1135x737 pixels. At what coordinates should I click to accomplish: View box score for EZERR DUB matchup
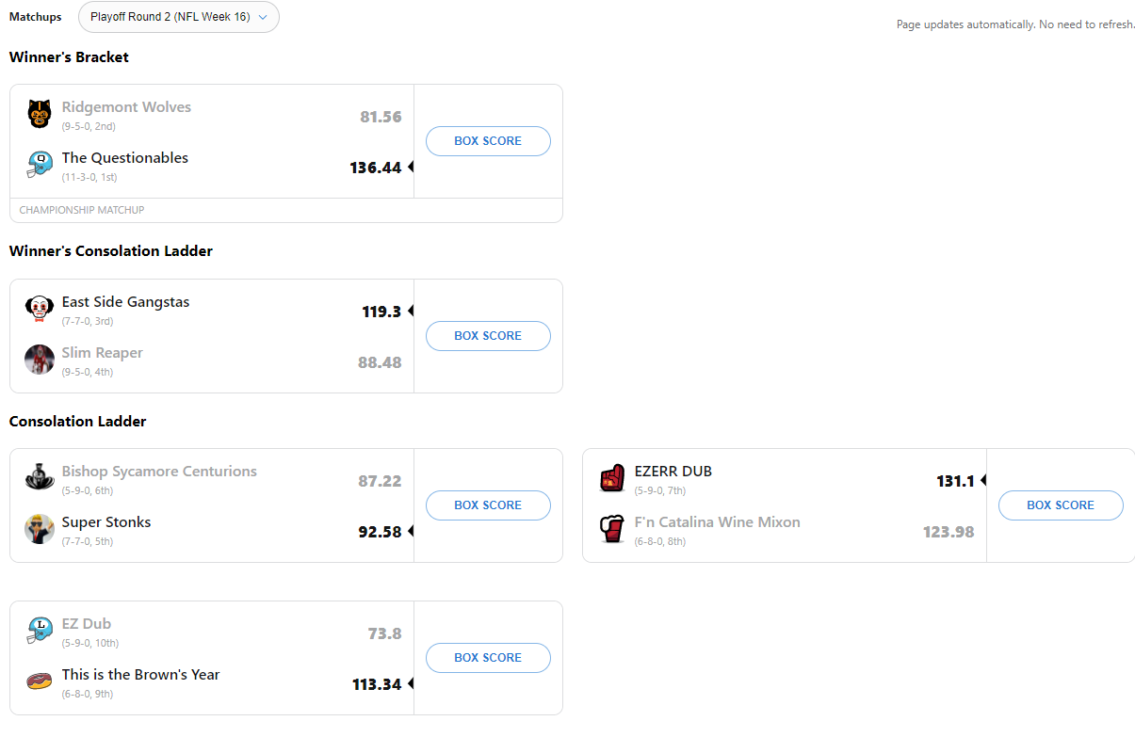tap(1061, 505)
